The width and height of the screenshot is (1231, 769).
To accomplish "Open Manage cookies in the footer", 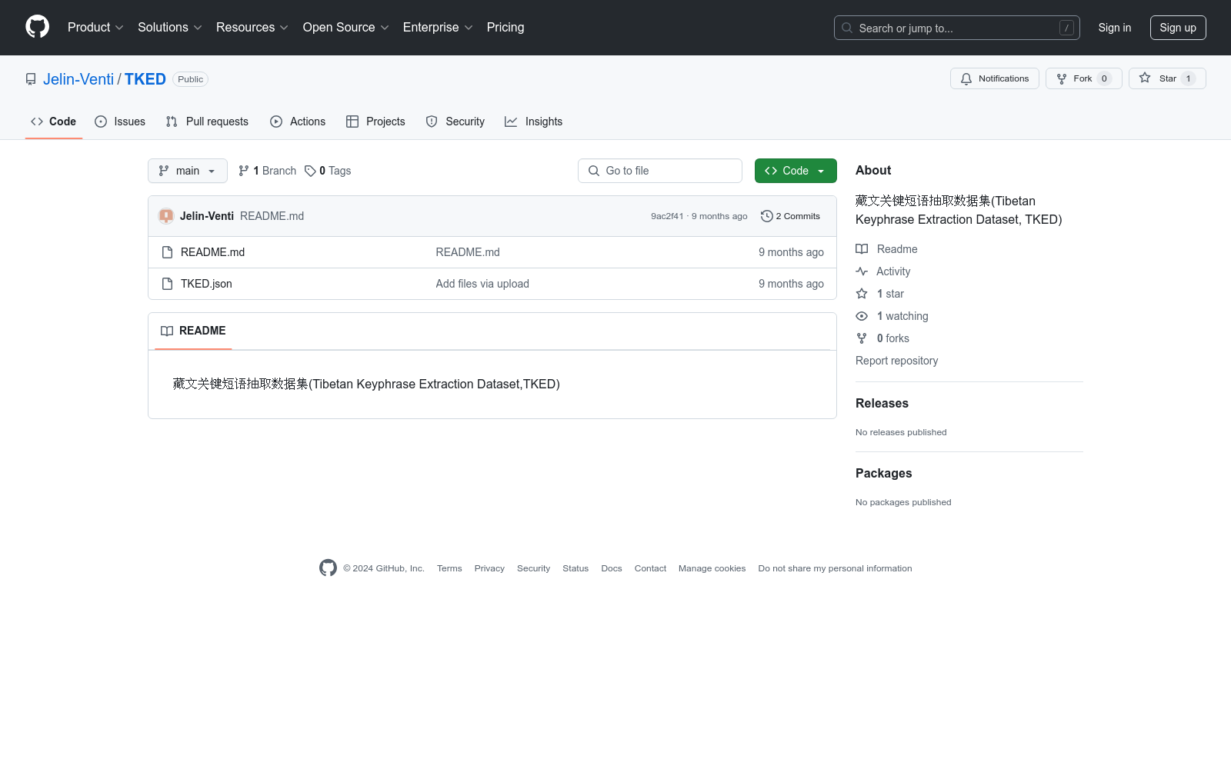I will click(712, 568).
